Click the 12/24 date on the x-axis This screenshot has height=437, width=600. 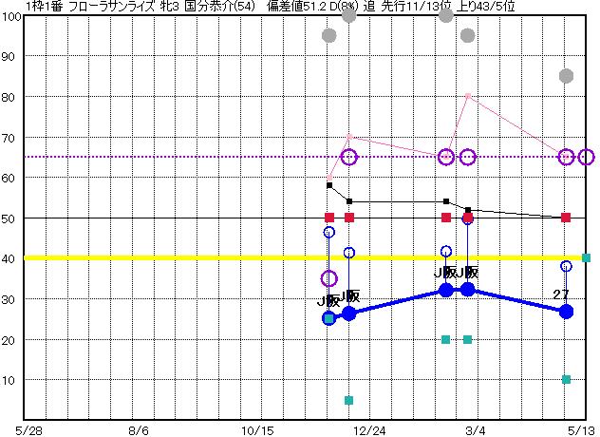point(358,428)
